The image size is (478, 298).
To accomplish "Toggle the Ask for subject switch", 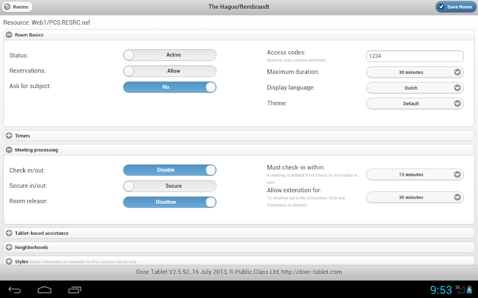I will 169,87.
